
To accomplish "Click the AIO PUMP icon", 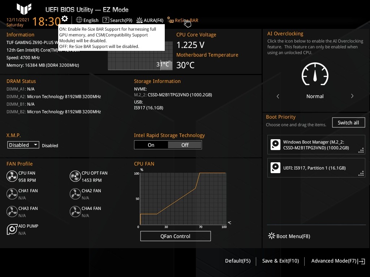I will tap(12, 229).
